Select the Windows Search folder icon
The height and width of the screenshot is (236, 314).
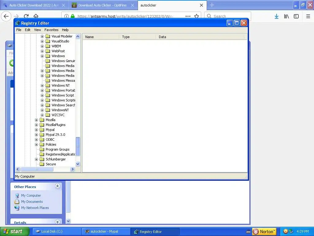point(48,105)
